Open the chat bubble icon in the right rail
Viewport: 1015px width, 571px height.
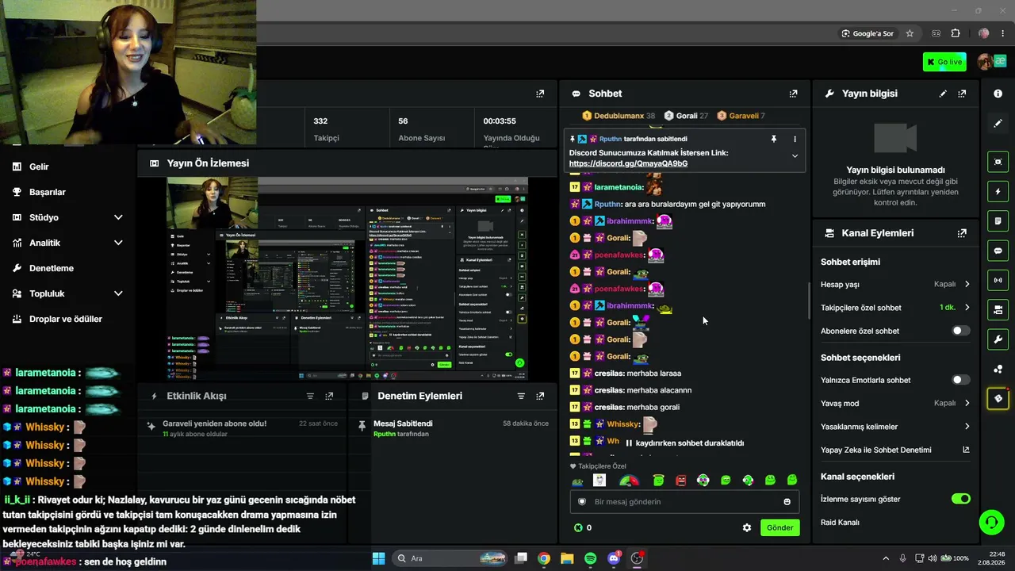pos(998,251)
